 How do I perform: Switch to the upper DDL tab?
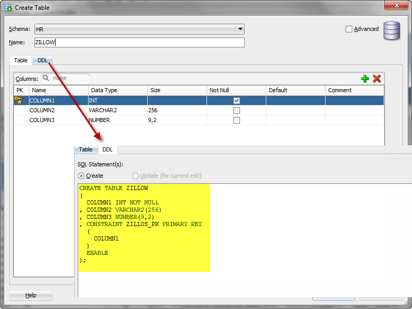[43, 60]
